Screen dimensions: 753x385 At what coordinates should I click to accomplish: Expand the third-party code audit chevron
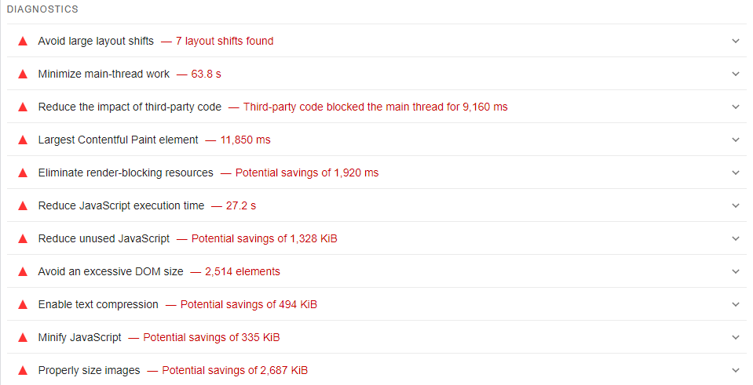736,107
